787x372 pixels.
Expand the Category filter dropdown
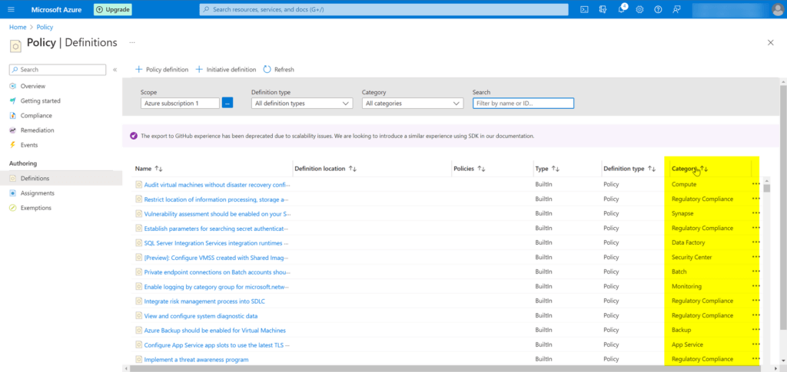tap(412, 103)
